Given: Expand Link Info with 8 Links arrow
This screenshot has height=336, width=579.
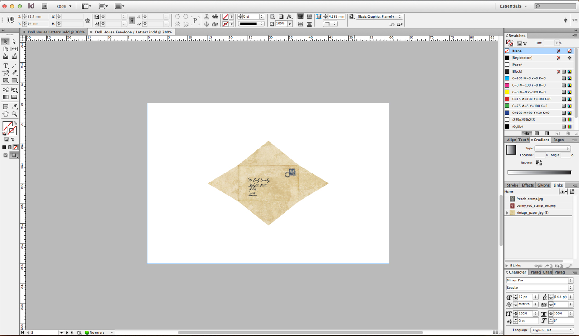Looking at the screenshot, I should click(x=507, y=266).
